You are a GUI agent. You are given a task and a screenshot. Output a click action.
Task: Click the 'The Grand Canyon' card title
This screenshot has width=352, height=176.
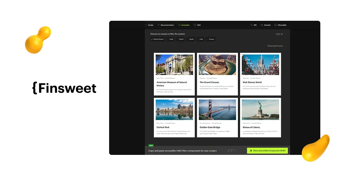point(209,82)
